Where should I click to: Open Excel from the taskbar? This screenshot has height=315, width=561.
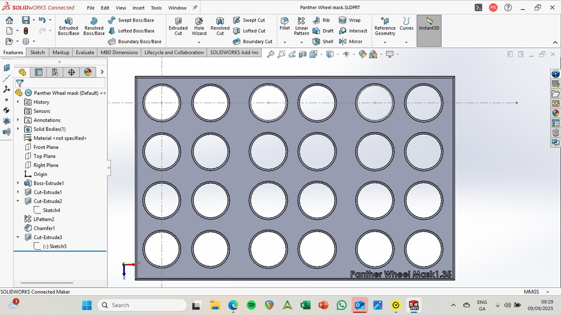pyautogui.click(x=305, y=305)
